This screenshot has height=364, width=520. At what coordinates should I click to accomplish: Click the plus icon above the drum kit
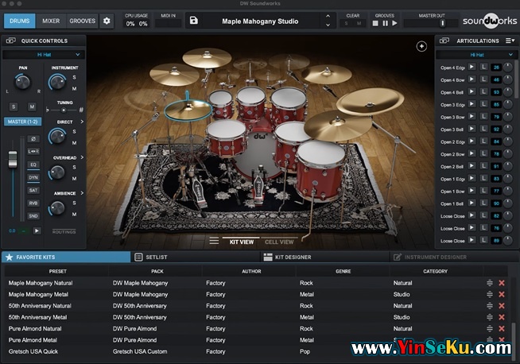coord(421,46)
